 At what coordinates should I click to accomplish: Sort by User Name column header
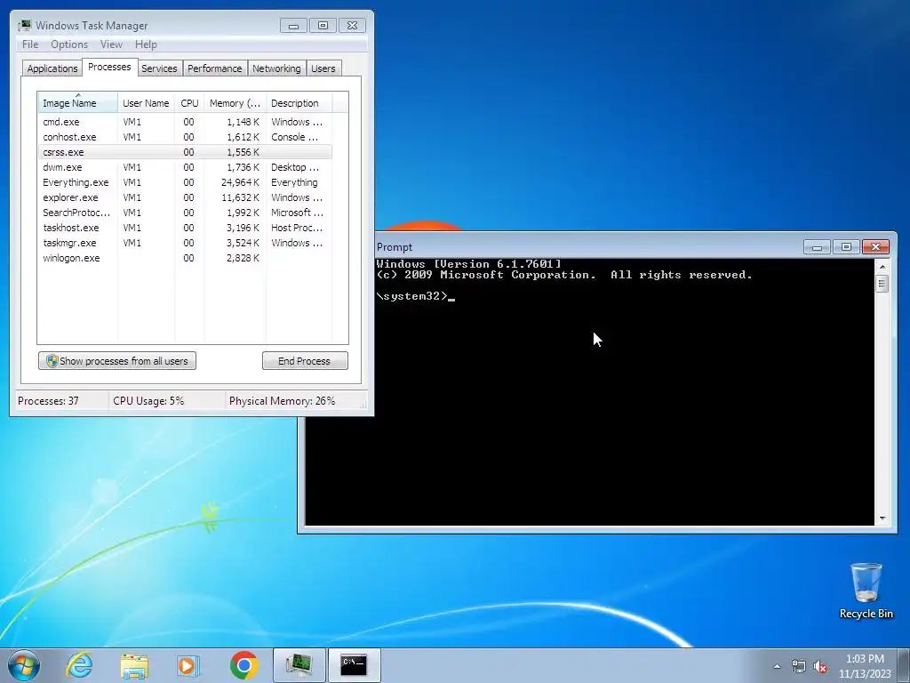146,103
